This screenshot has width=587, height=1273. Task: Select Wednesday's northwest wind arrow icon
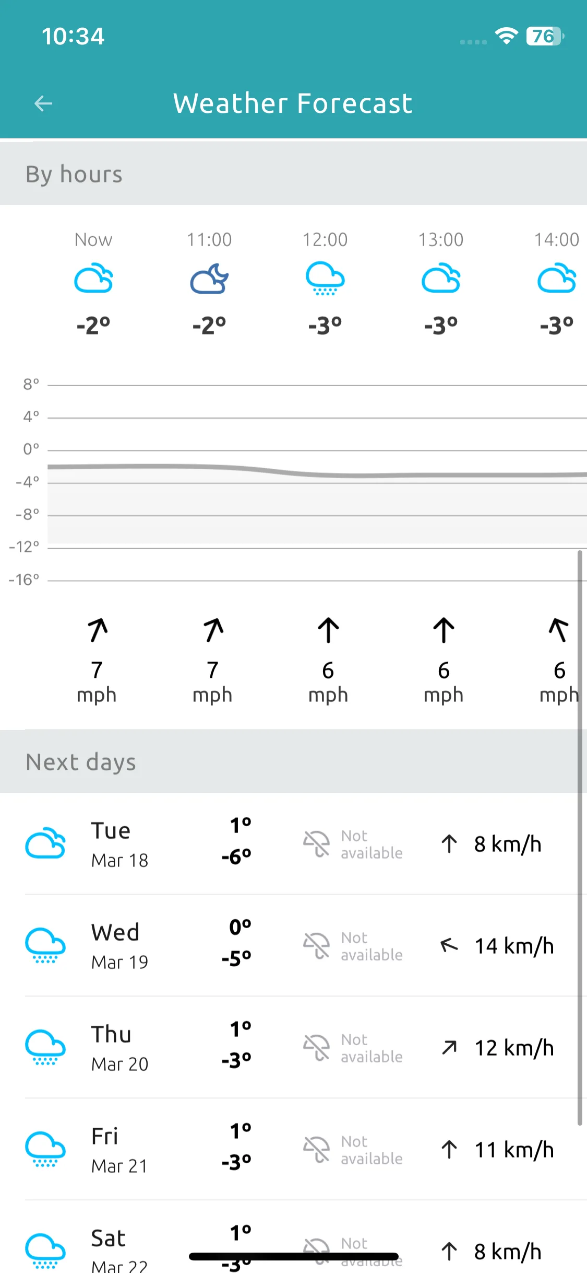[x=449, y=945]
